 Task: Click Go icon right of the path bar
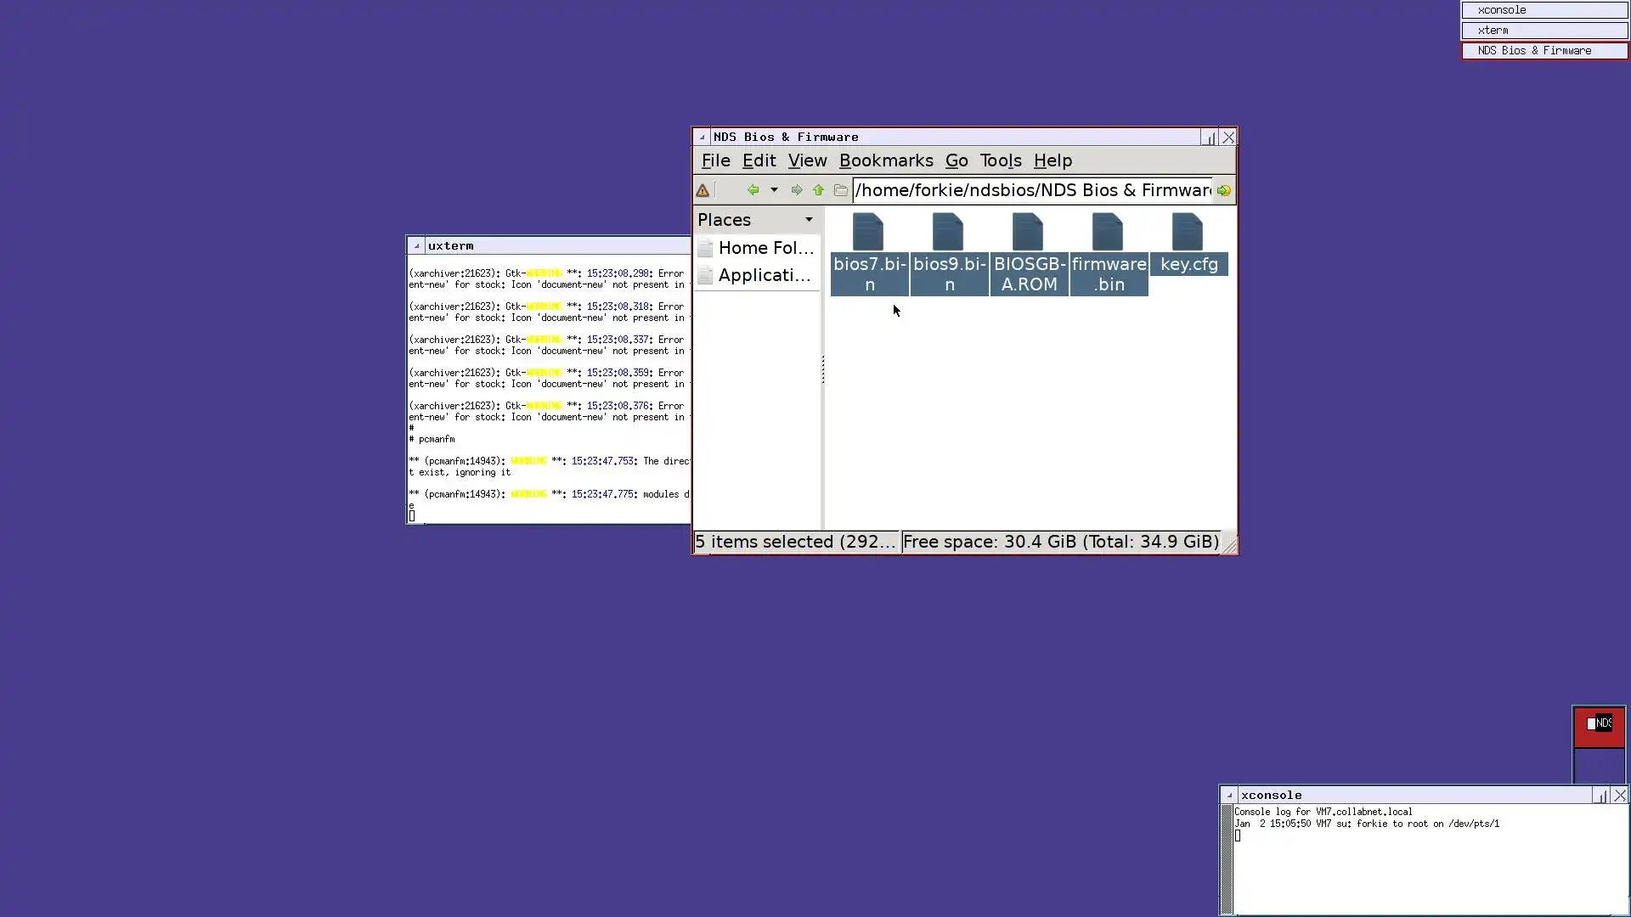(1223, 190)
